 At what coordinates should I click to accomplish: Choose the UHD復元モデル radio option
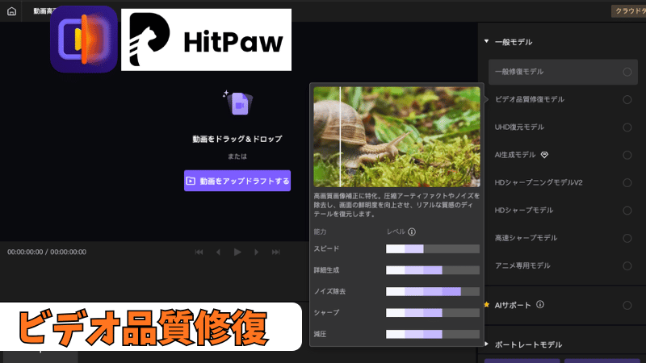pyautogui.click(x=627, y=127)
